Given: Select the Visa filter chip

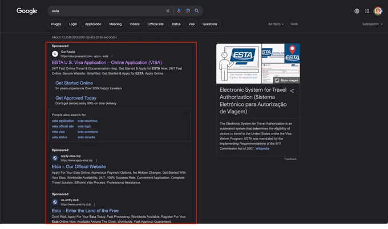Looking at the screenshot, I should [192, 24].
